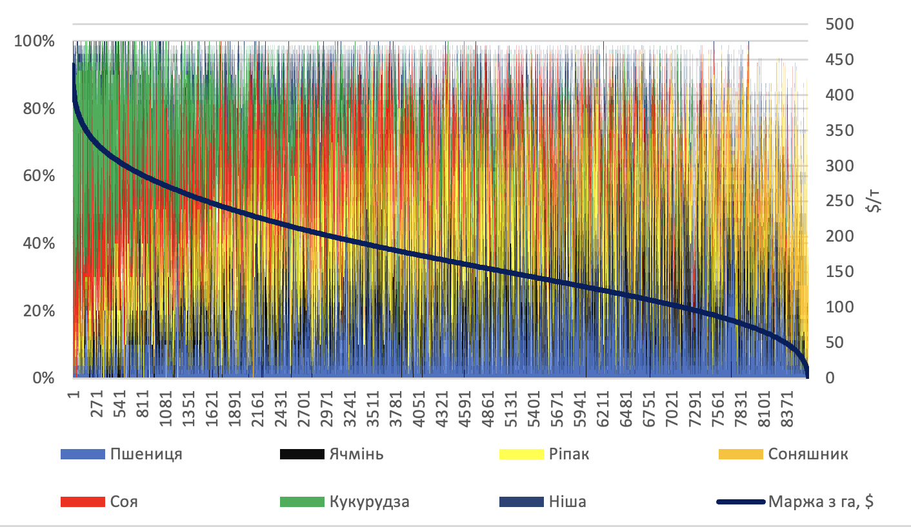Image resolution: width=911 pixels, height=527 pixels.
Task: Click the 4591 label on the horizontal axis
Action: [466, 408]
